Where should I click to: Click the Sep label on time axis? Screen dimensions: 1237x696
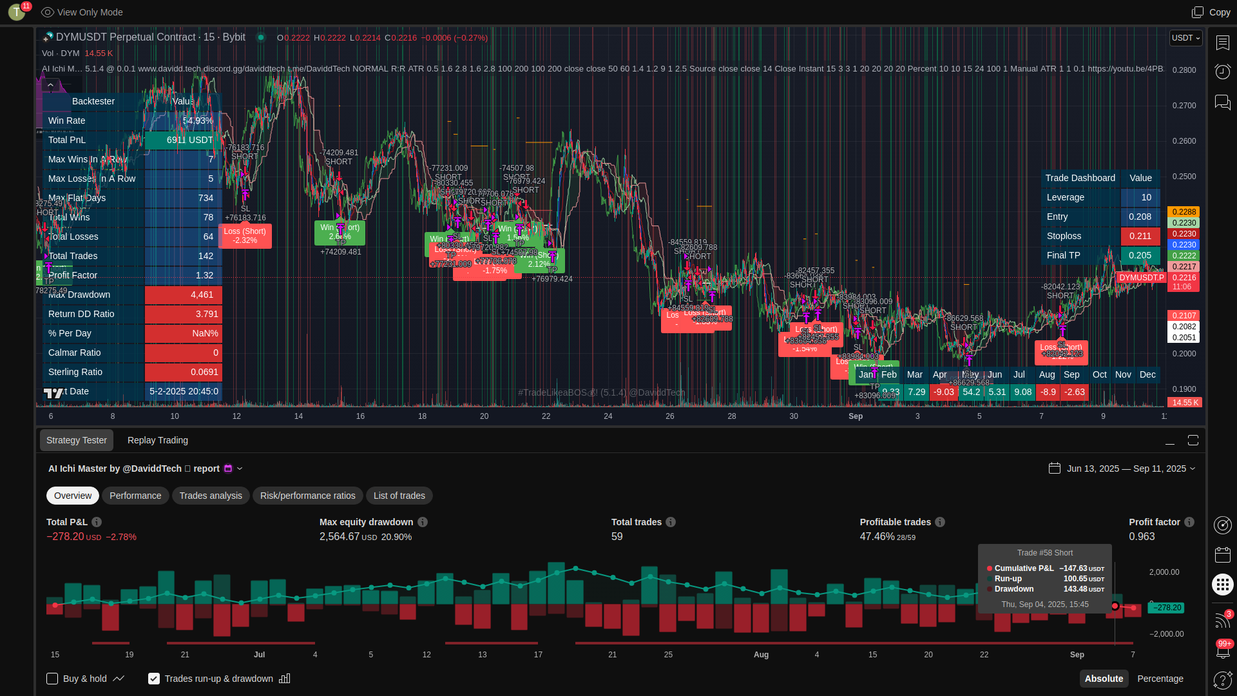tap(856, 416)
